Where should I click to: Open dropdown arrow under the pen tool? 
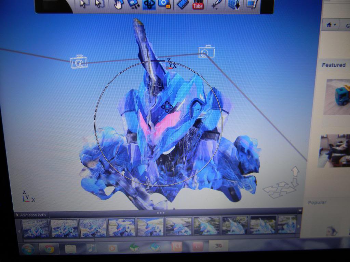tap(216, 9)
